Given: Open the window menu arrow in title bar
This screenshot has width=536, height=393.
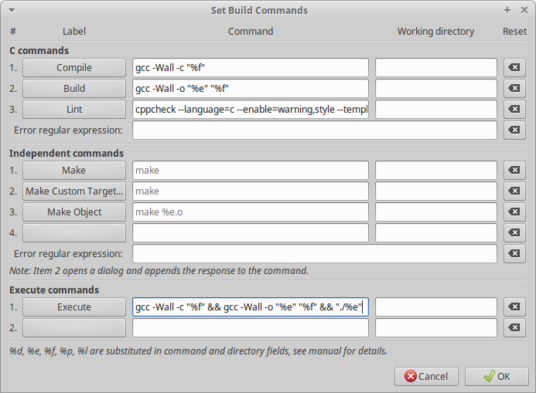Looking at the screenshot, I should coord(10,10).
